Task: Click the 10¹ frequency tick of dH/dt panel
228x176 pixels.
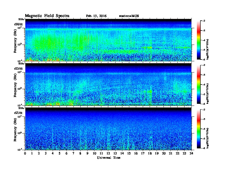Action: click(20, 28)
